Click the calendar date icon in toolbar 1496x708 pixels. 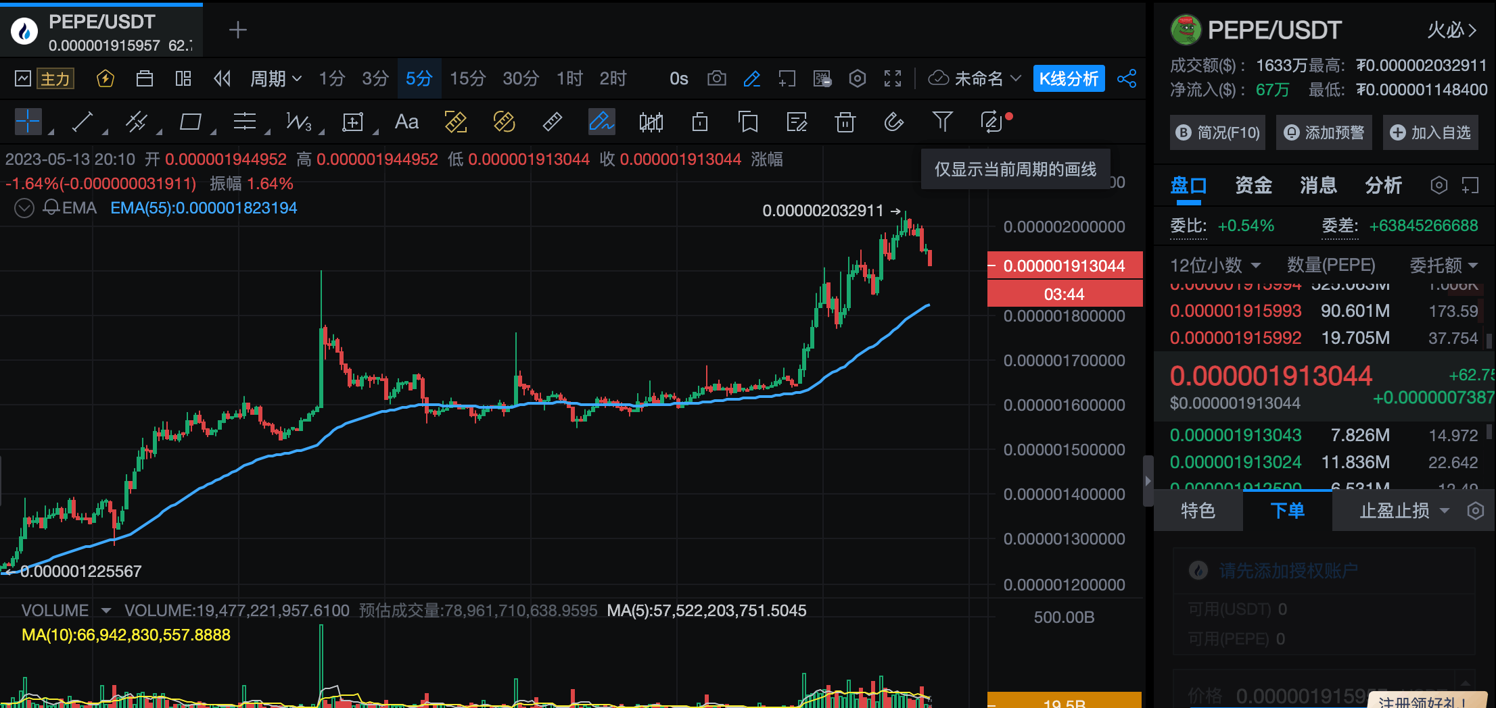tap(145, 79)
